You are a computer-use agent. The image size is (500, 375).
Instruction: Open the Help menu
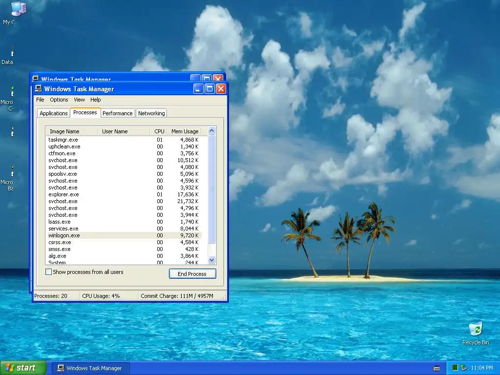[x=95, y=100]
